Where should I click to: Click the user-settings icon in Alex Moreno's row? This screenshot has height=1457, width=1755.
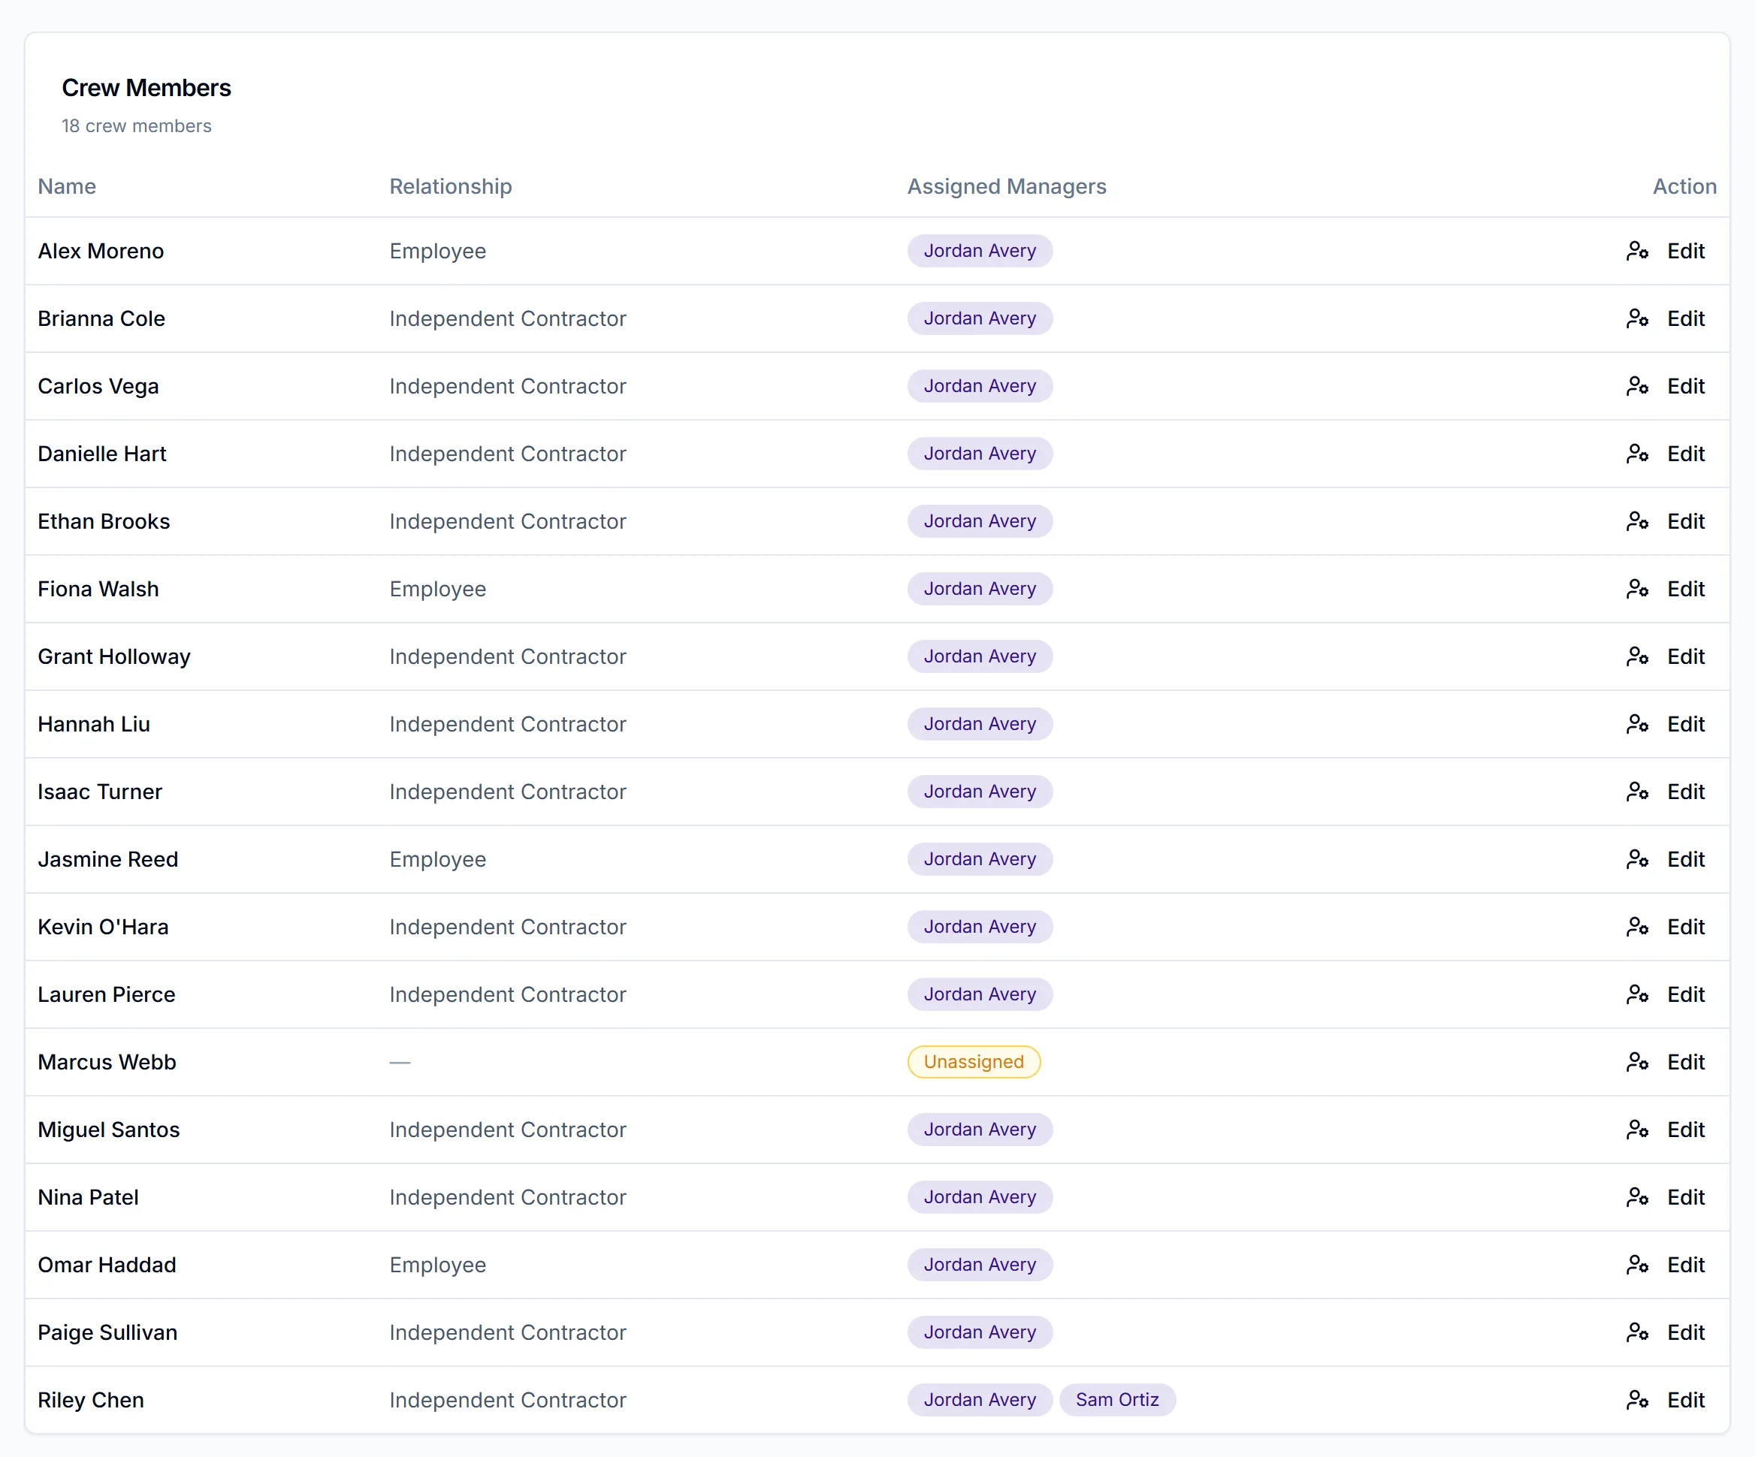click(1637, 251)
